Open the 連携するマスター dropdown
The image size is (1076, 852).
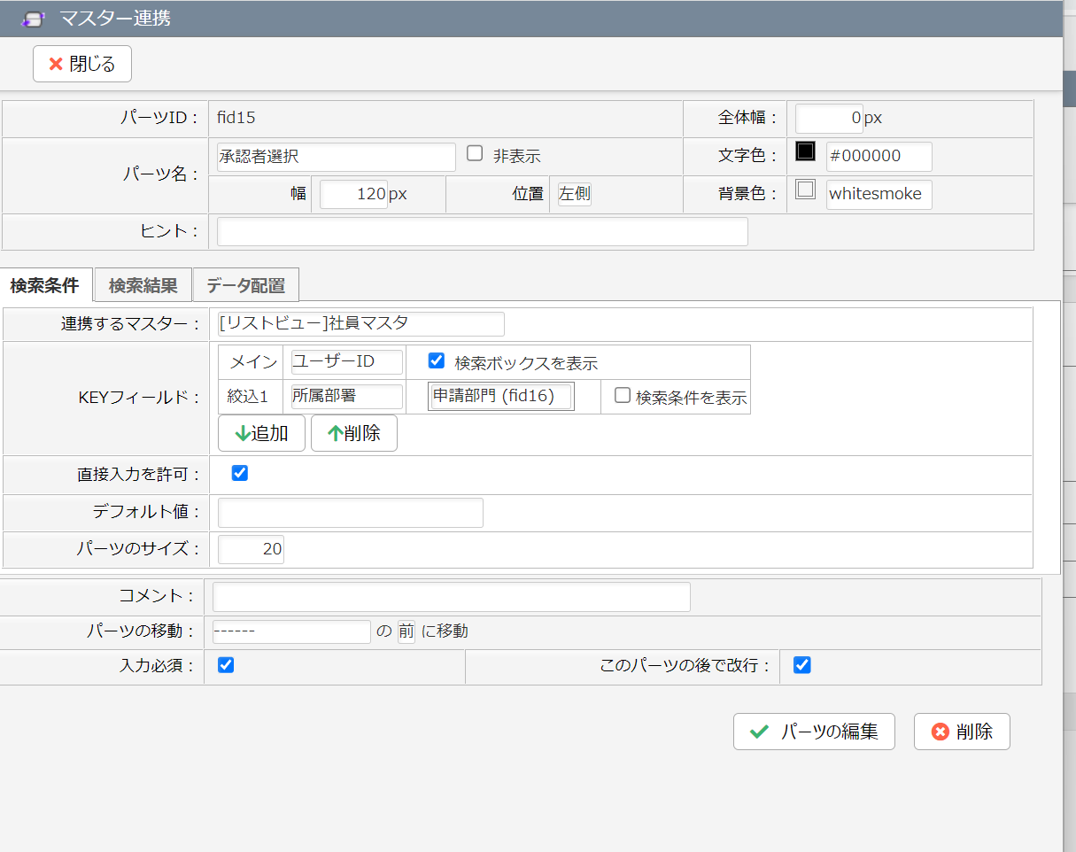click(361, 324)
